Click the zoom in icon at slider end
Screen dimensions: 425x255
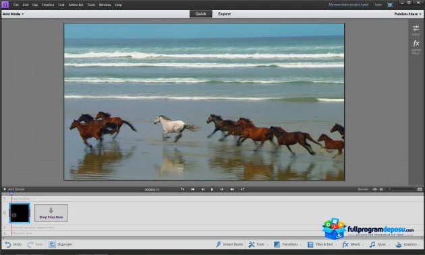420,189
